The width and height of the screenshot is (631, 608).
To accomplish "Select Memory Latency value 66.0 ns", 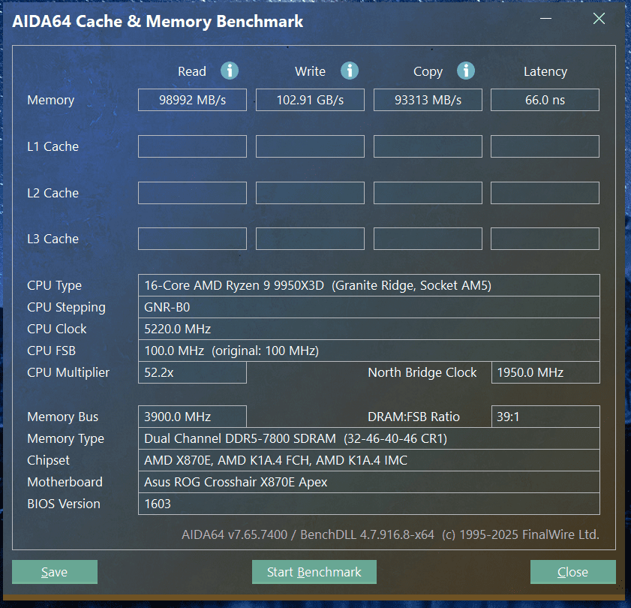I will click(545, 100).
